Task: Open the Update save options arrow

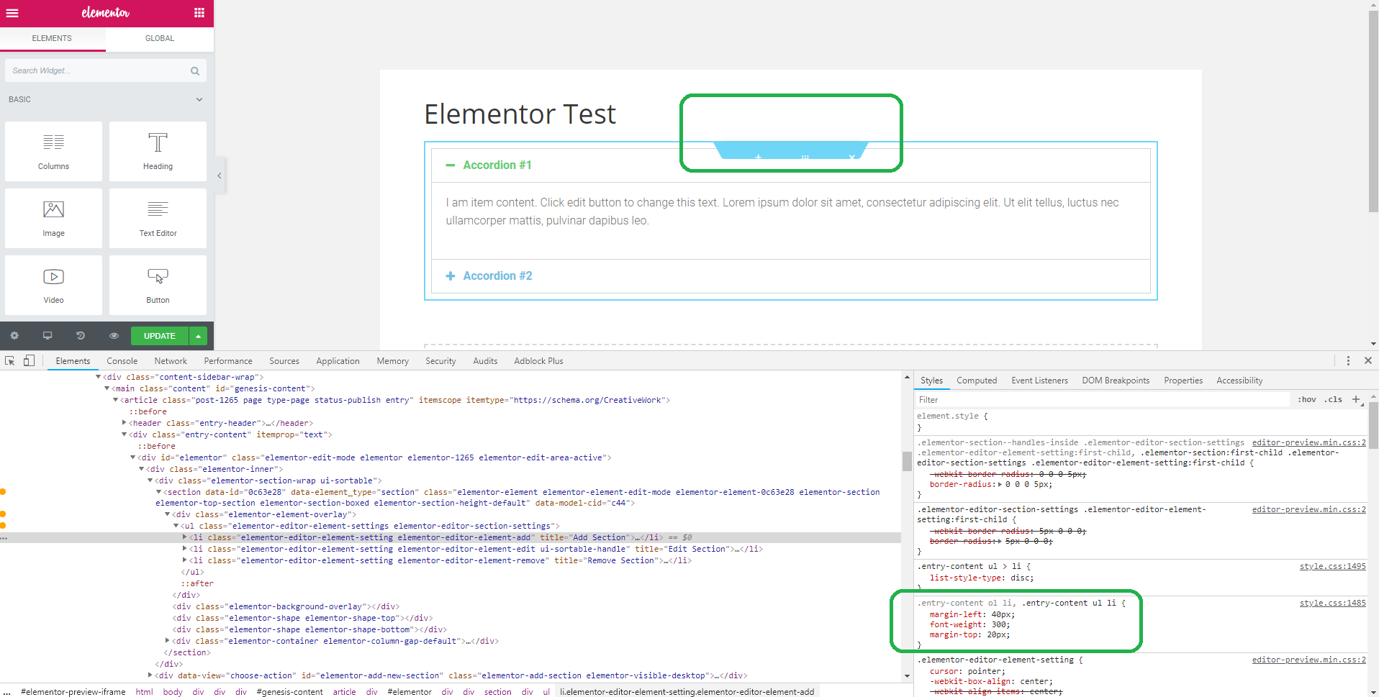Action: coord(198,336)
